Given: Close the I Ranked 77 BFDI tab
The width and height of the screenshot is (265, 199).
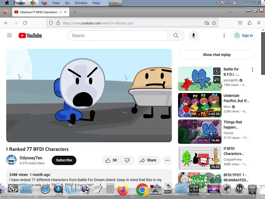Looking at the screenshot, I should coord(65,12).
